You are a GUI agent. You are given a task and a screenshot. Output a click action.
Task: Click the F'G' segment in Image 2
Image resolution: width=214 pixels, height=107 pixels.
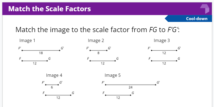click(98, 51)
